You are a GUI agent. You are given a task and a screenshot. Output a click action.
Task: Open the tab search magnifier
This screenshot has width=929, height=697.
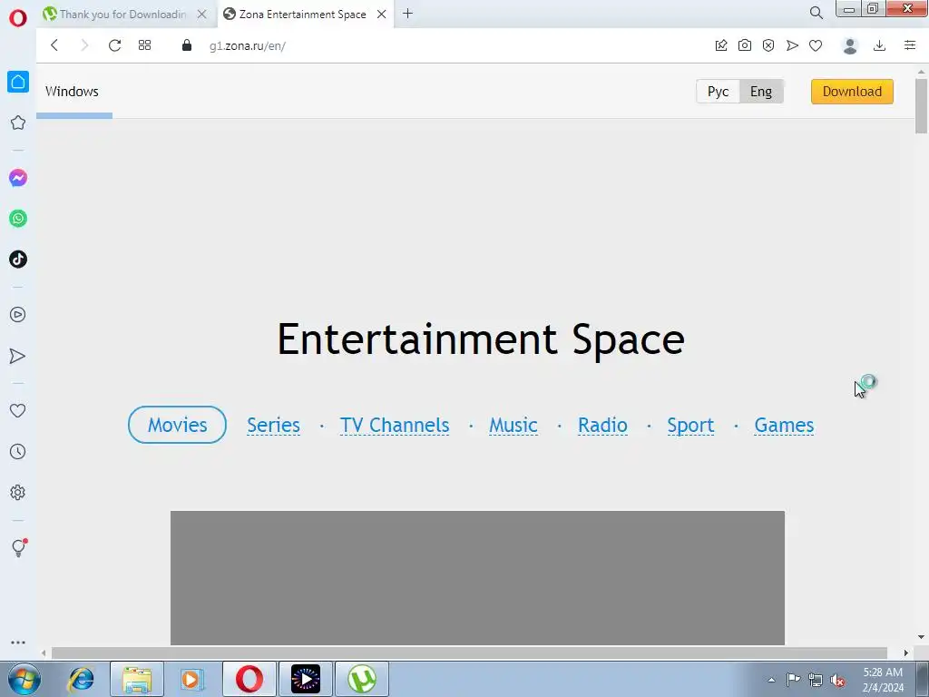click(817, 13)
